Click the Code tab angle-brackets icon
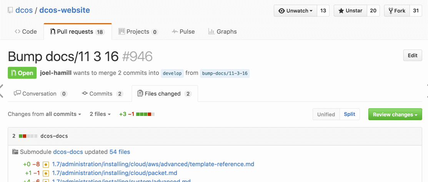428x182 pixels. tap(17, 31)
